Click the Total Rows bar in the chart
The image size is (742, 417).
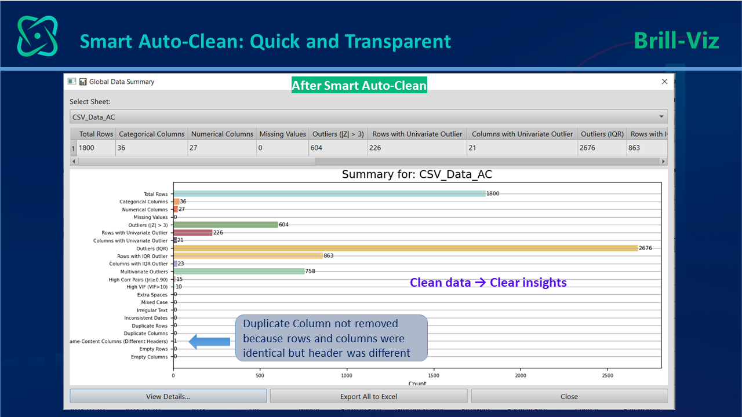[x=329, y=193]
